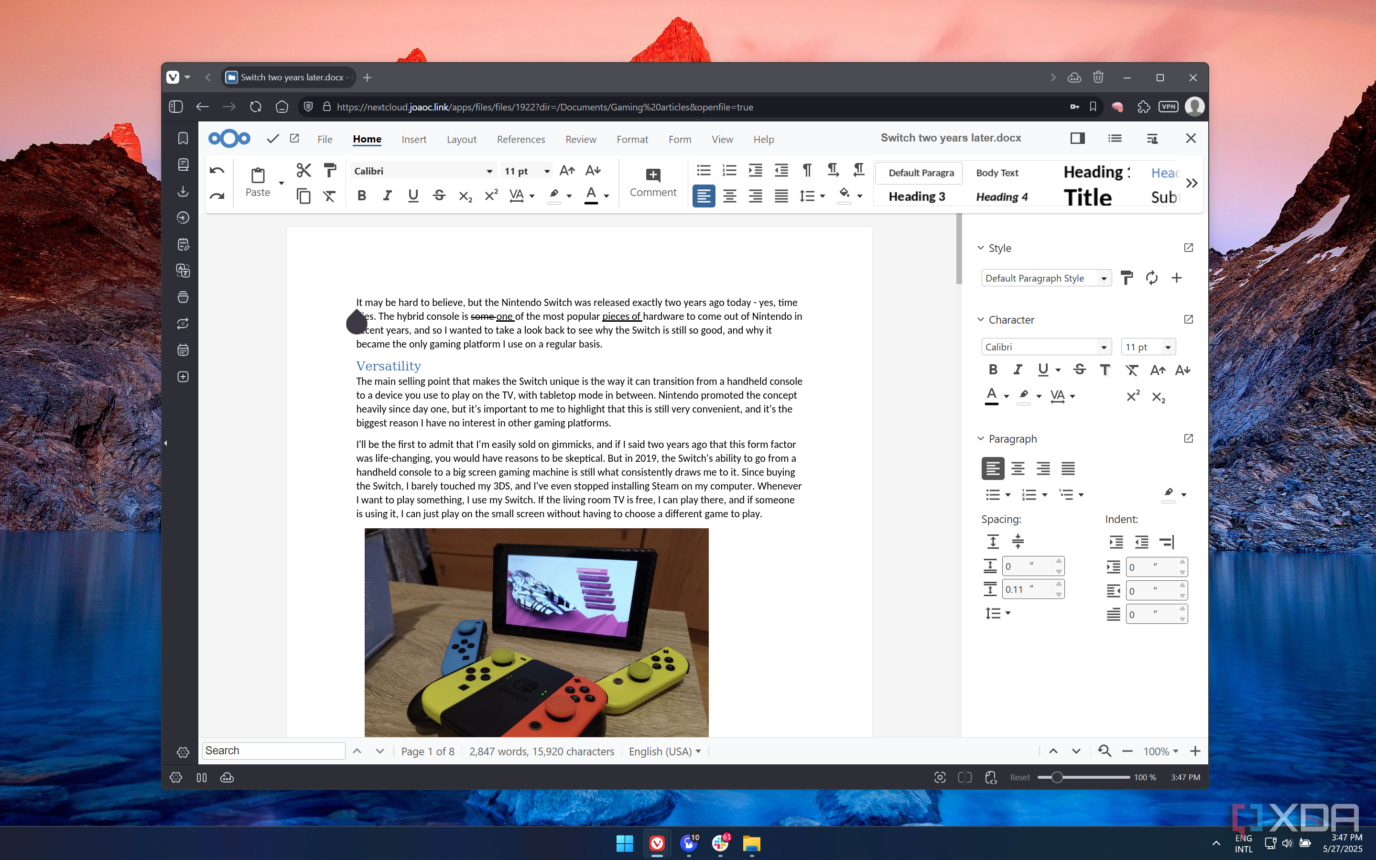
Task: Apply Subscript from the ribbon
Action: (x=465, y=196)
